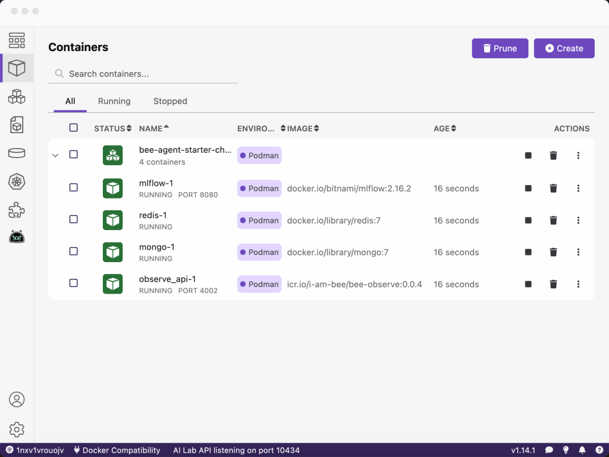
Task: Collapse the bee-agent-starter compose group
Action: pos(55,156)
